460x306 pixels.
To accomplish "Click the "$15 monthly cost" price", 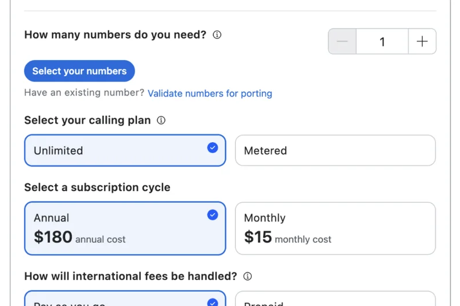I will (287, 238).
